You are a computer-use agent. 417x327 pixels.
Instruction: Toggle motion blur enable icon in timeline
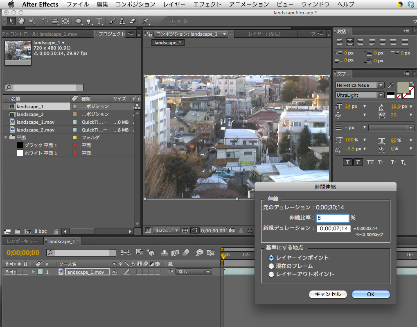click(x=186, y=252)
